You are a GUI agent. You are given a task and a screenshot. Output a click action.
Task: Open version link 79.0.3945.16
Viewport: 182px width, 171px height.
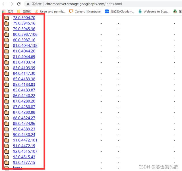[24, 23]
